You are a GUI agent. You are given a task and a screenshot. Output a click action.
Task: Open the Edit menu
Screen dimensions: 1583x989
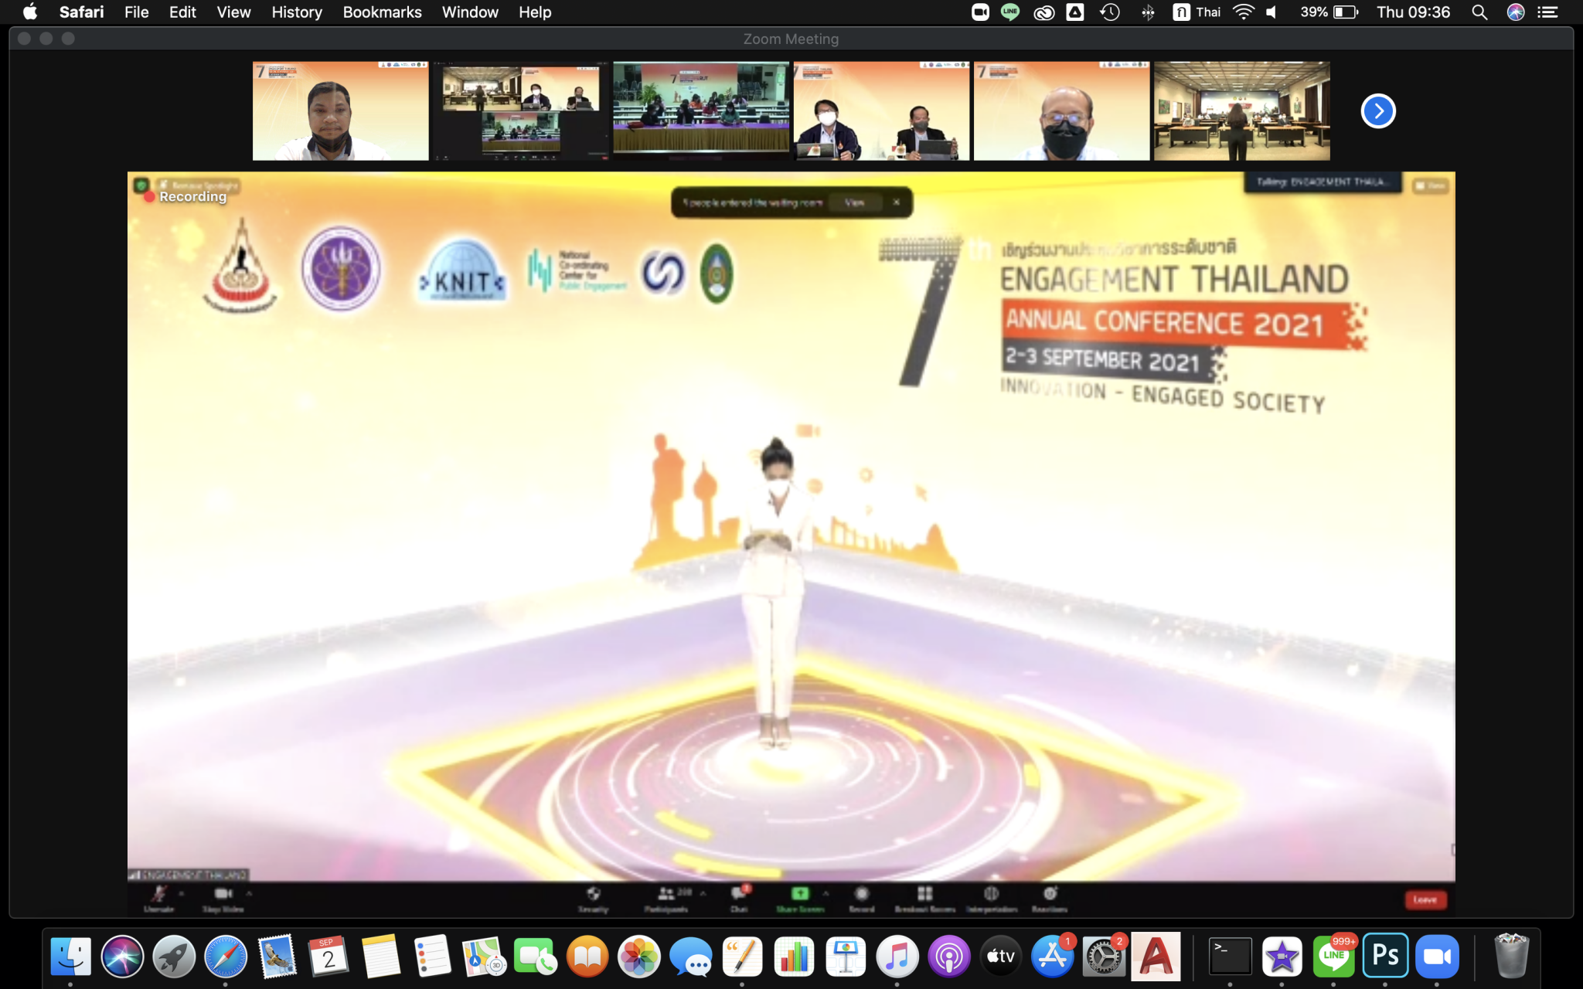182,12
